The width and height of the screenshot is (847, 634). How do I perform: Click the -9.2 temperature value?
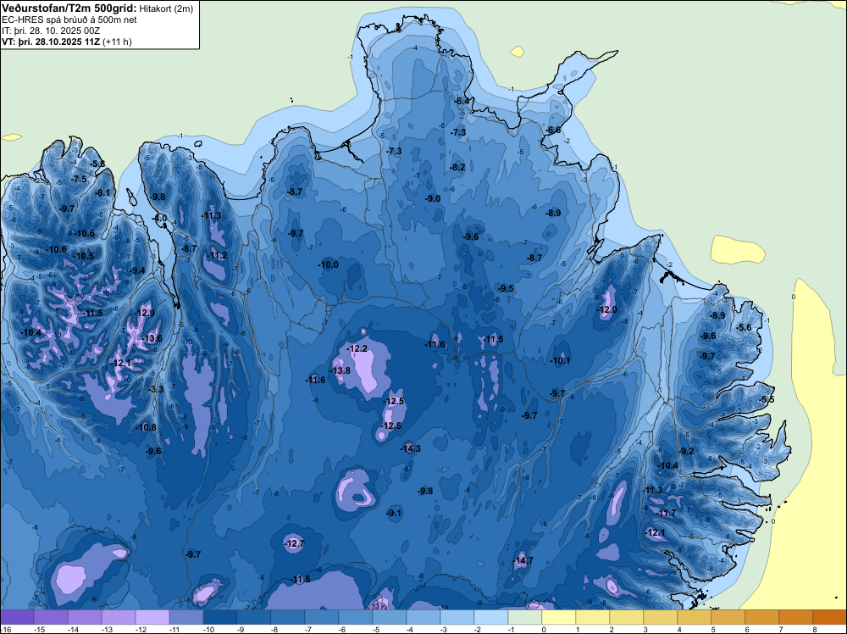pos(686,451)
